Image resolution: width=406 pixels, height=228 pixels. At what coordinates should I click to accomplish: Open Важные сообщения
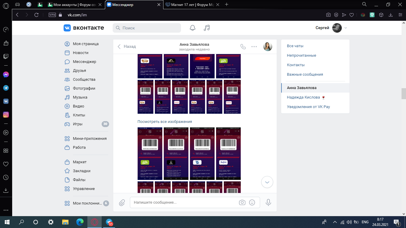(305, 75)
